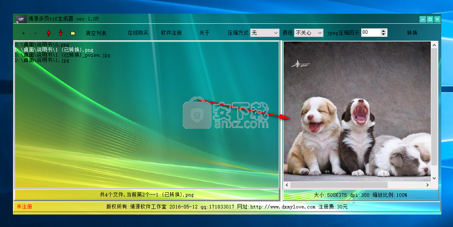Move file down with red down arrow

point(61,33)
